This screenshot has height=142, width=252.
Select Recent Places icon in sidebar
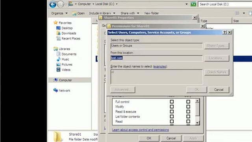58,38
